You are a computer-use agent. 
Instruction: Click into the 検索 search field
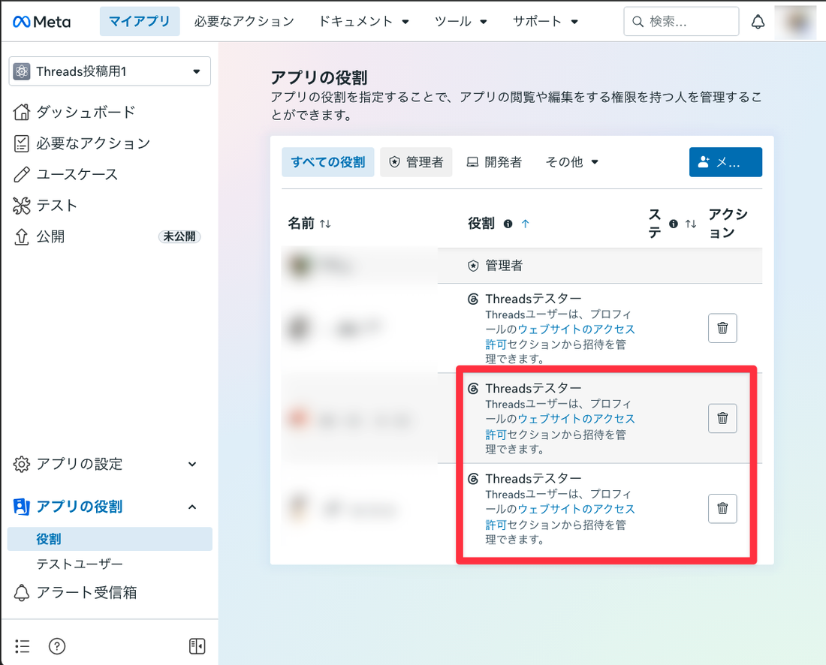point(681,22)
